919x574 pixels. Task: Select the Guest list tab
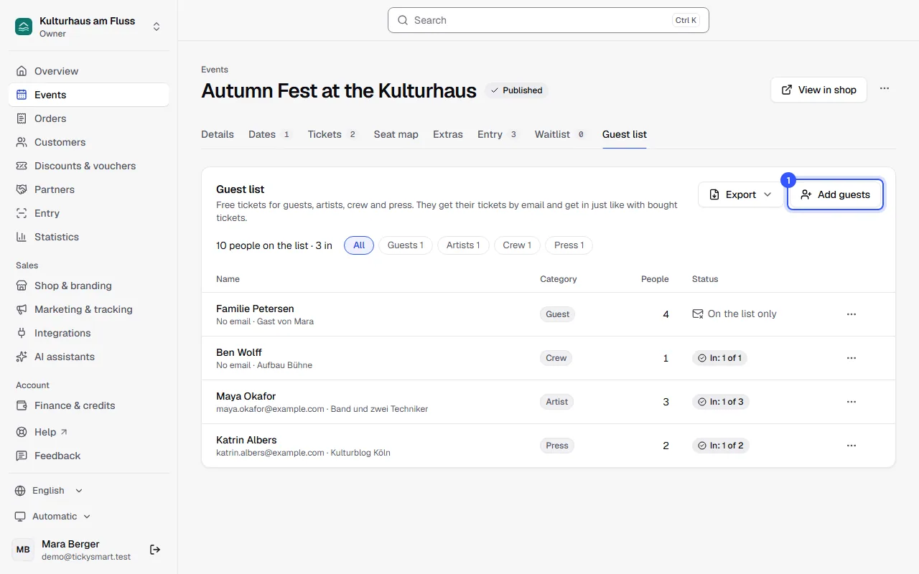pos(625,134)
